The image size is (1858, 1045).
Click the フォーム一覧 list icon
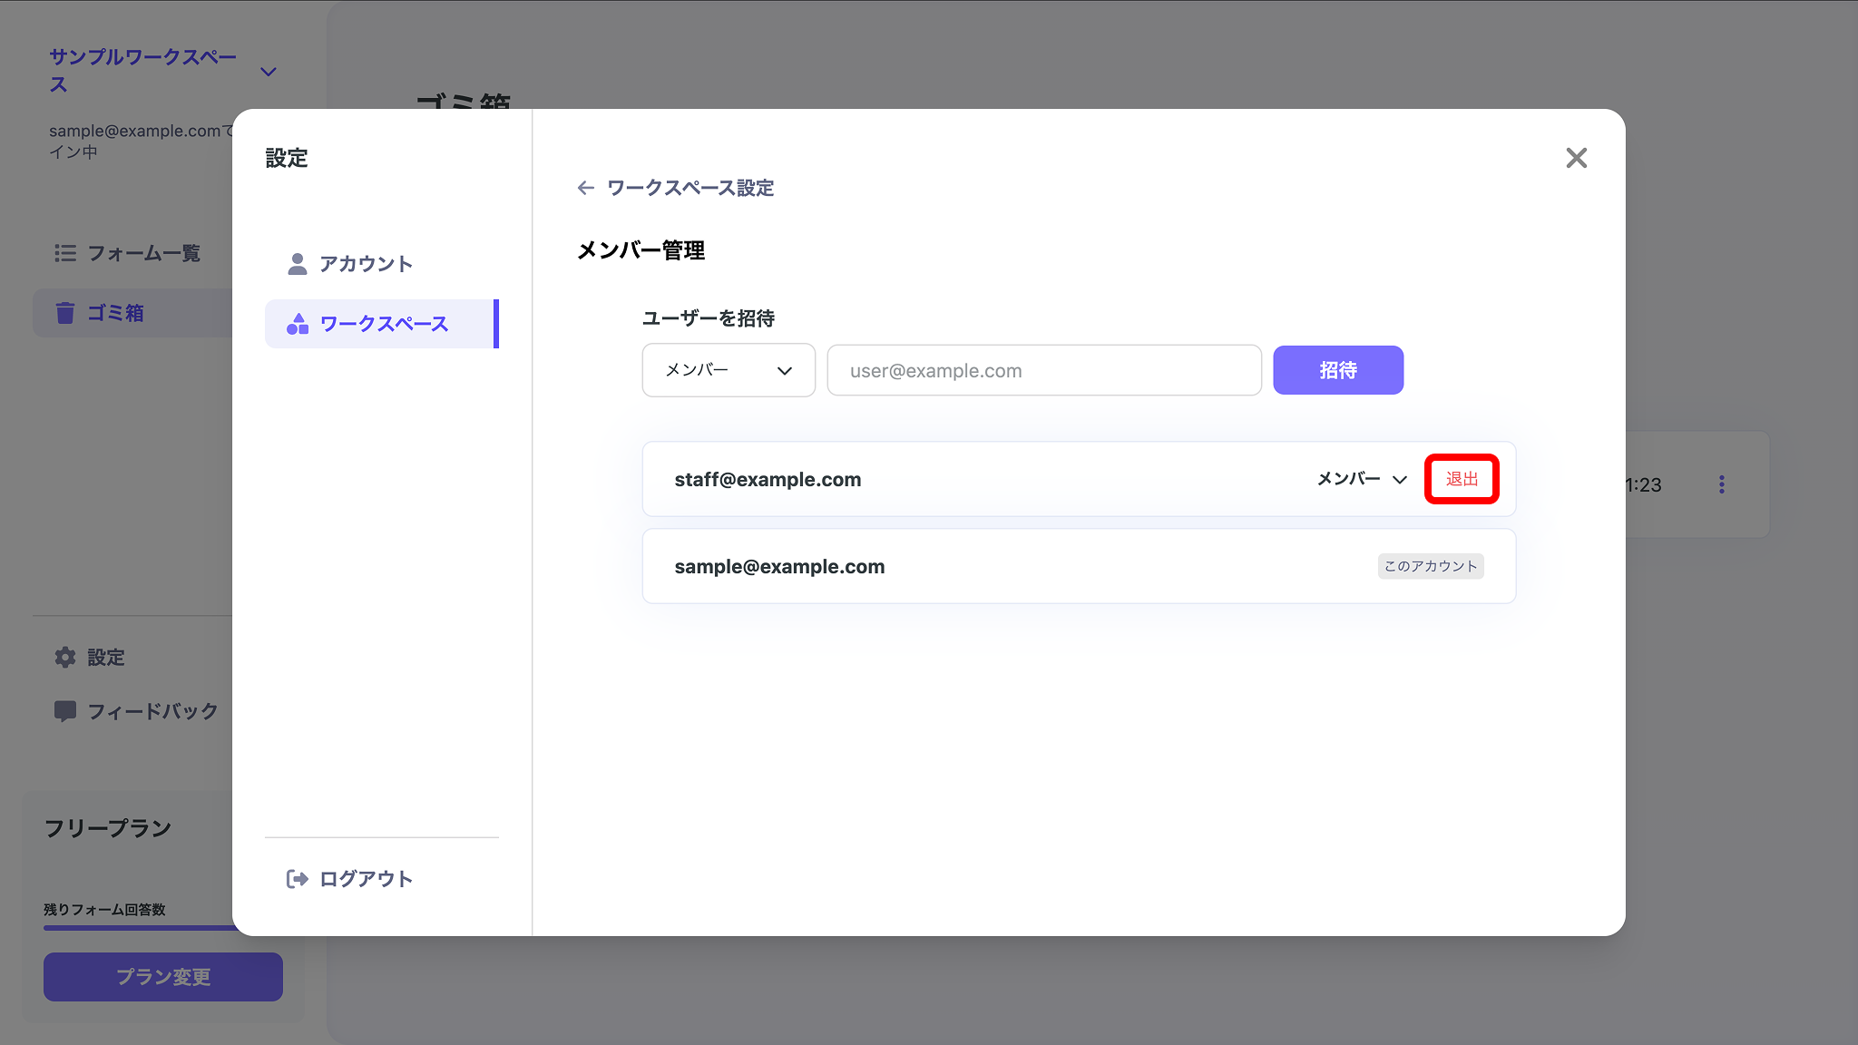click(65, 253)
